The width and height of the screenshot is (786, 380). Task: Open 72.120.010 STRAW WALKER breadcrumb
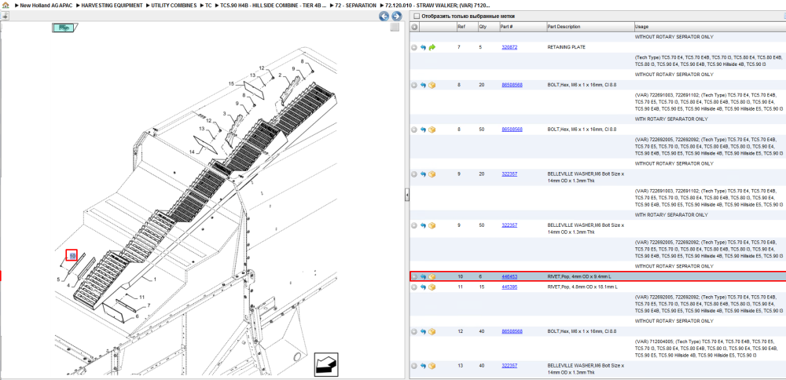click(x=437, y=5)
